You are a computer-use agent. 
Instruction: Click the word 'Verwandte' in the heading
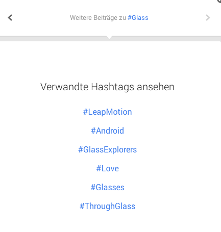(x=64, y=87)
